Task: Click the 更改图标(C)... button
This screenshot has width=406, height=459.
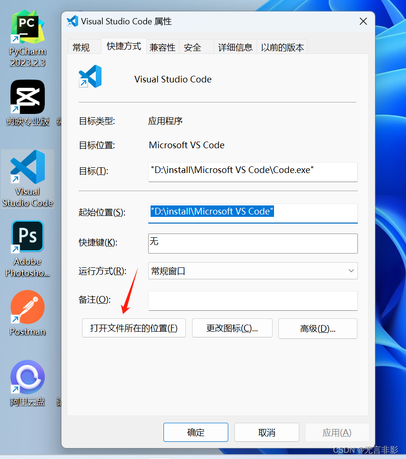Action: pos(232,328)
